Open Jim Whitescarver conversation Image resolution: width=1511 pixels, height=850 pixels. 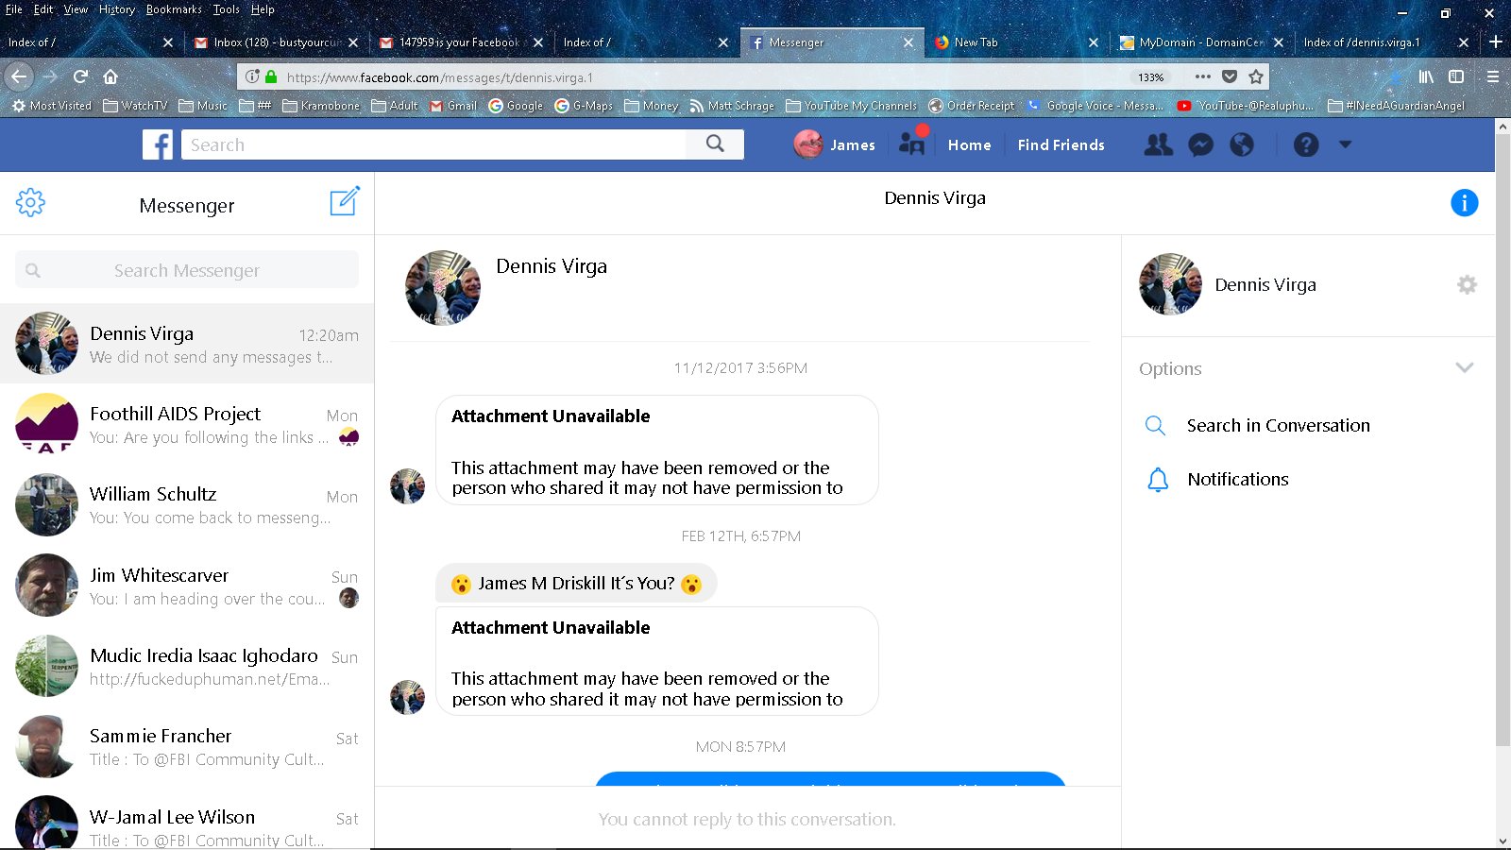187,586
